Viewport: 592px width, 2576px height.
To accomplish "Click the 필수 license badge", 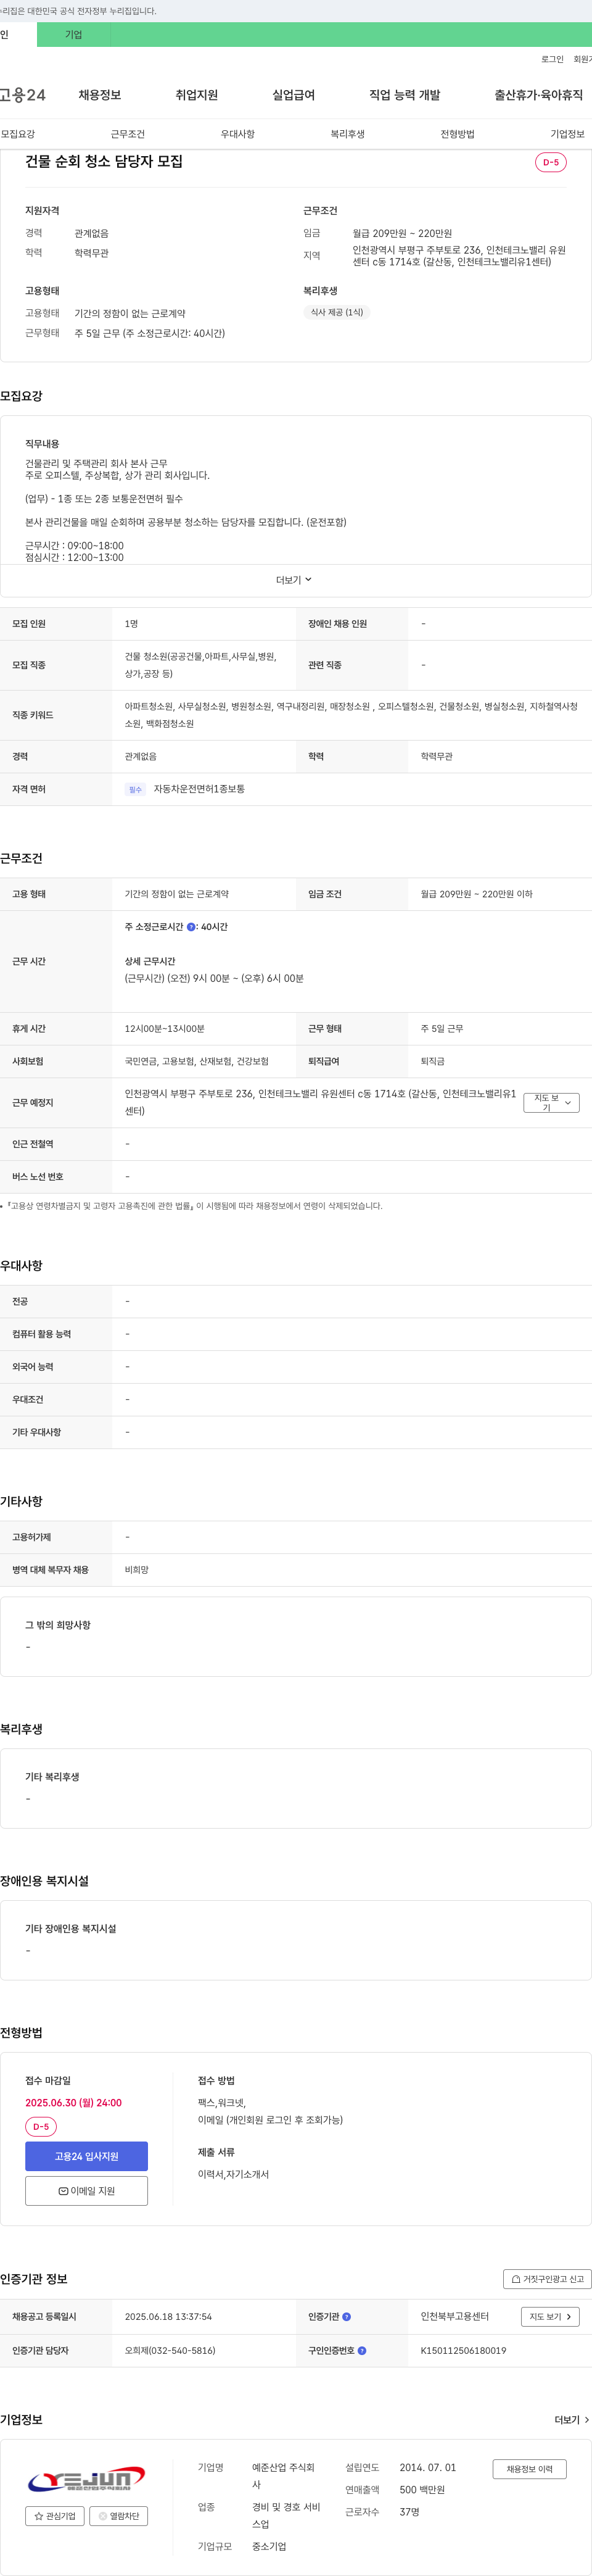I will (135, 789).
